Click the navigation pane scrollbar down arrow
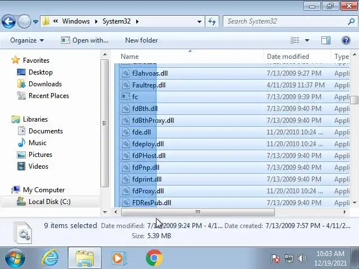This screenshot has height=269, width=359. pos(105,212)
